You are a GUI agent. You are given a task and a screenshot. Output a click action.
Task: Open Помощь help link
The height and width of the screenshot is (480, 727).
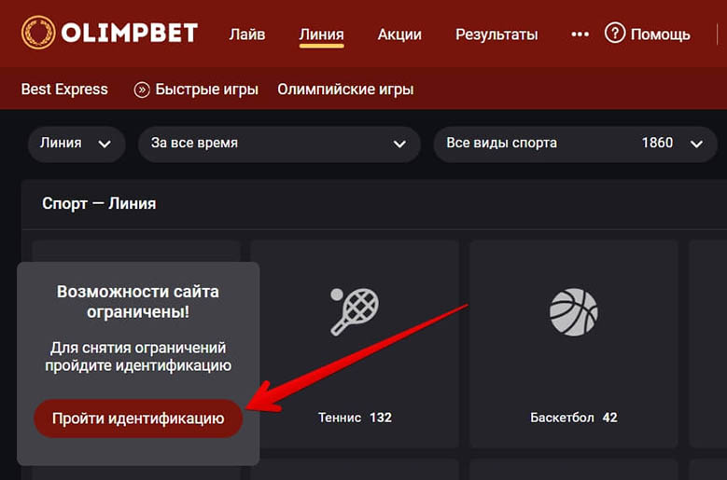point(660,34)
